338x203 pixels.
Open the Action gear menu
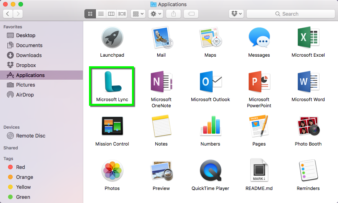point(156,14)
